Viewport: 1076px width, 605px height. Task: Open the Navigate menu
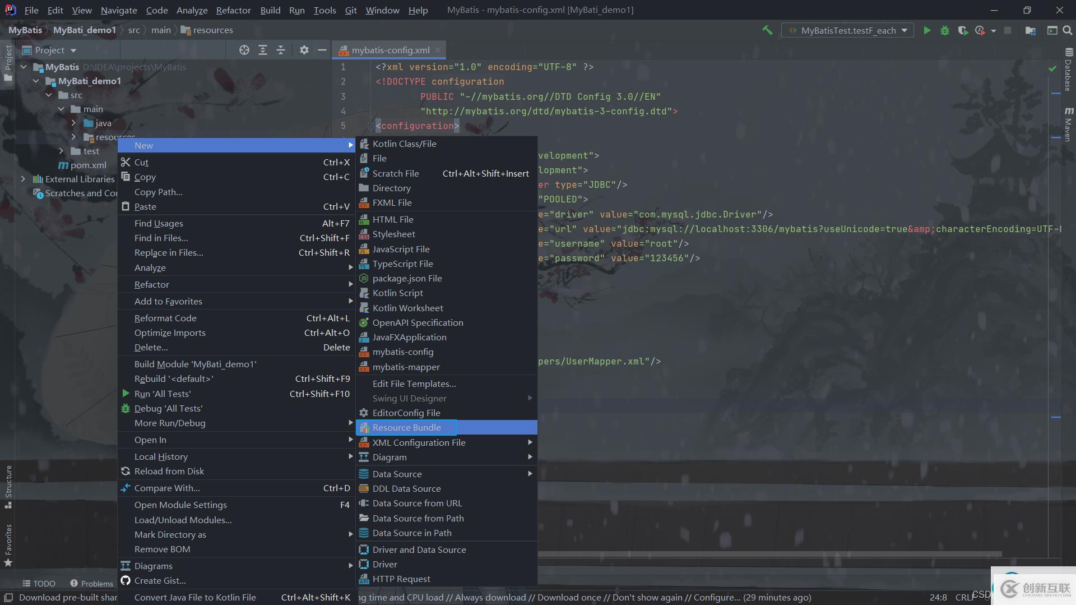click(119, 10)
